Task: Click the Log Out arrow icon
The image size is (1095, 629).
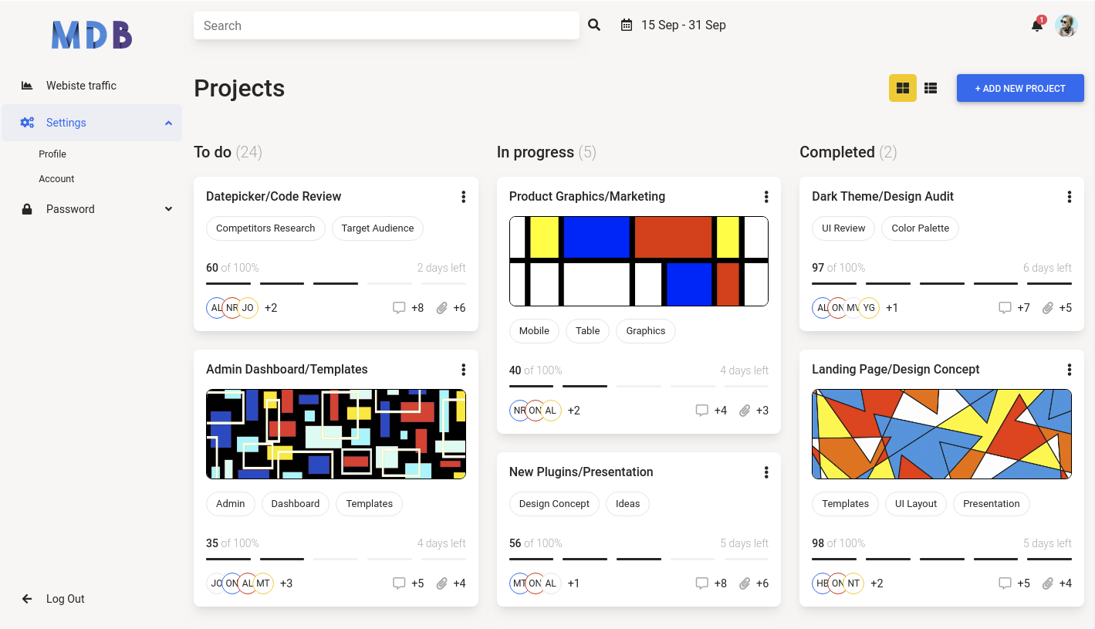Action: [x=27, y=599]
